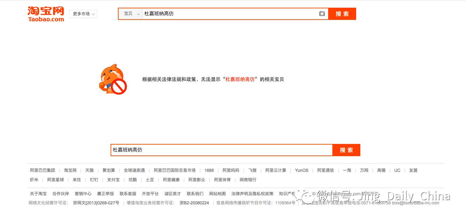Image resolution: width=466 pixels, height=218 pixels.
Task: Open 阿里星球 footer link
Action: click(x=56, y=180)
